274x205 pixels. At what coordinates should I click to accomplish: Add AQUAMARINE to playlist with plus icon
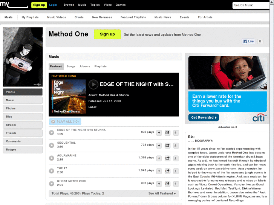coord(159,158)
